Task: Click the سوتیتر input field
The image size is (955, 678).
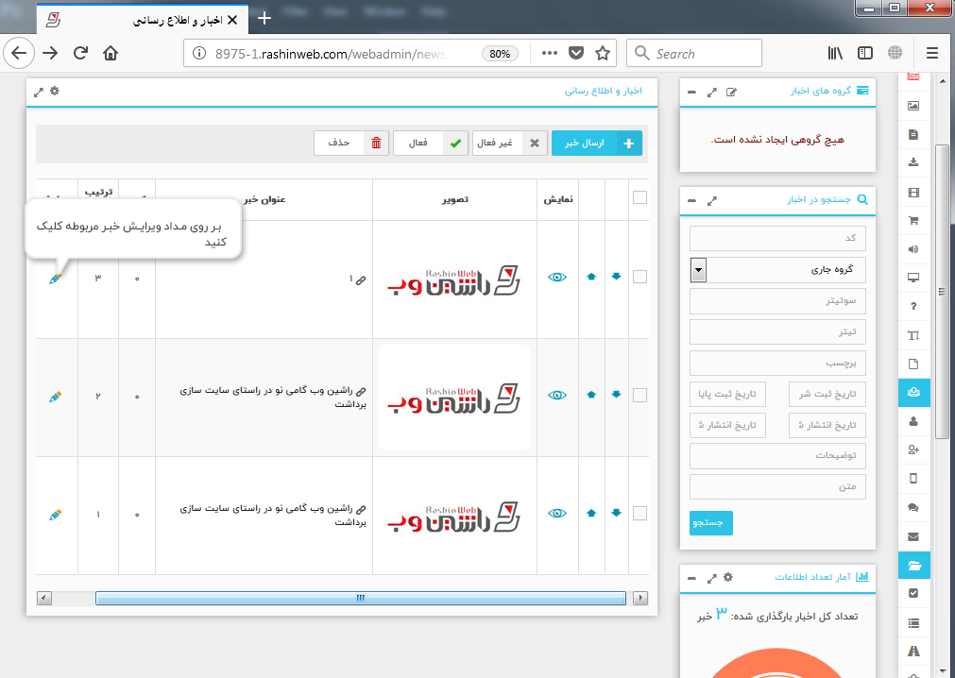Action: [x=777, y=300]
